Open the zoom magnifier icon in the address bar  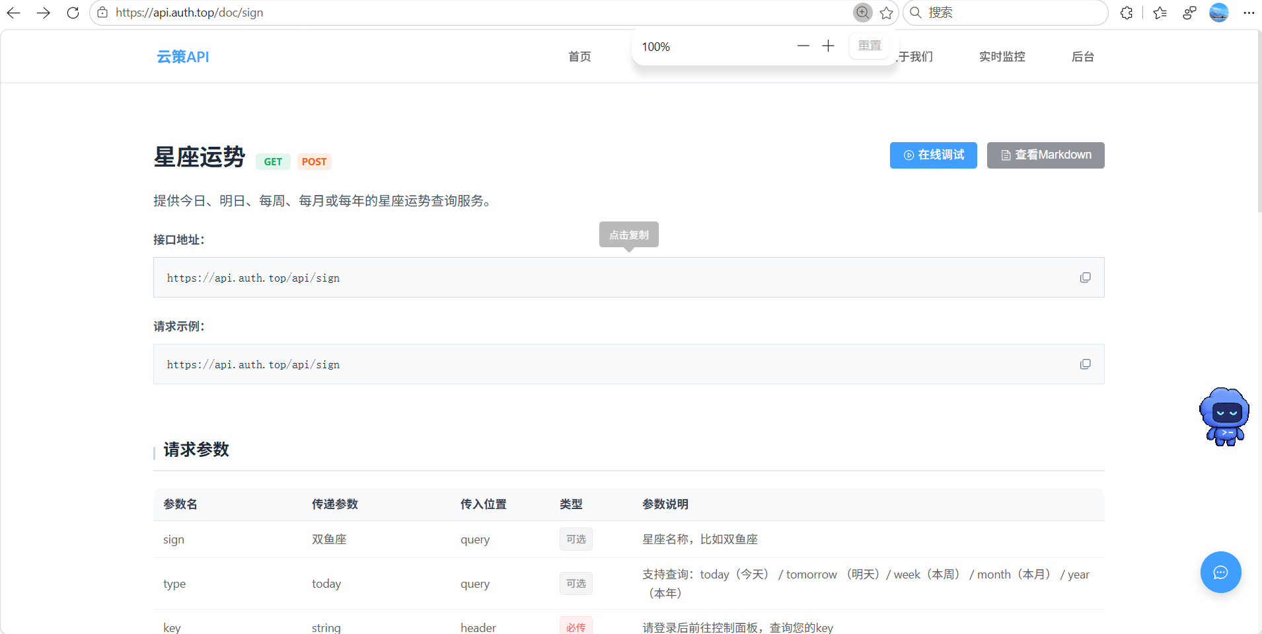point(862,13)
